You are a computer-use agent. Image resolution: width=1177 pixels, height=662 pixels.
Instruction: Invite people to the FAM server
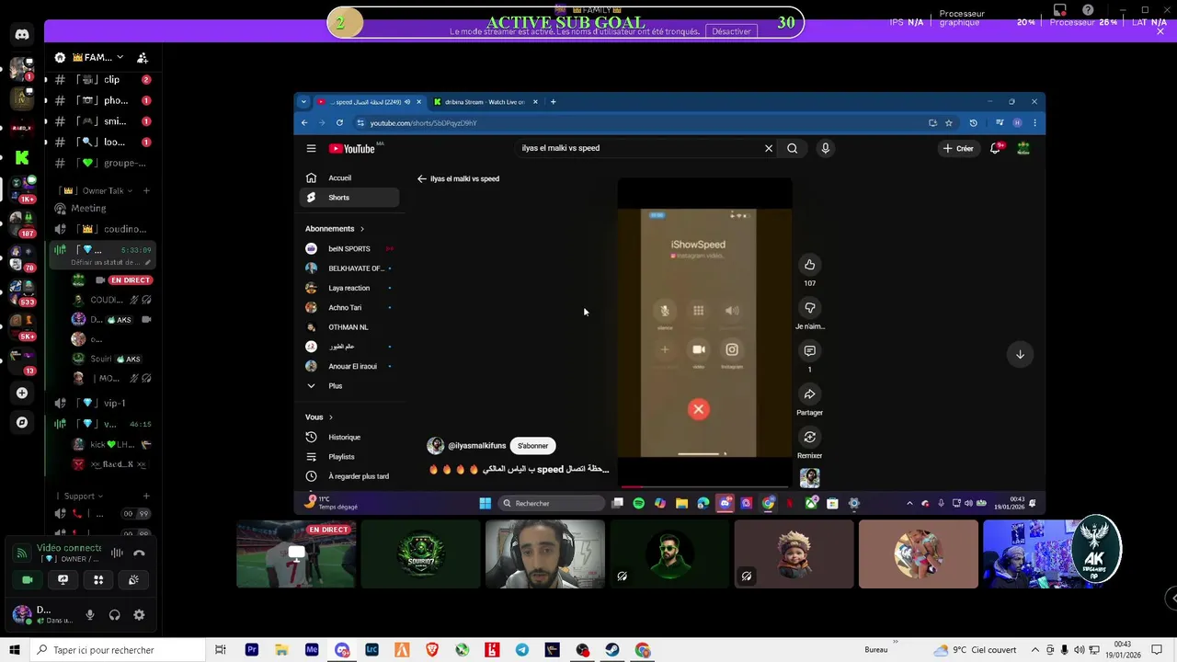click(143, 57)
